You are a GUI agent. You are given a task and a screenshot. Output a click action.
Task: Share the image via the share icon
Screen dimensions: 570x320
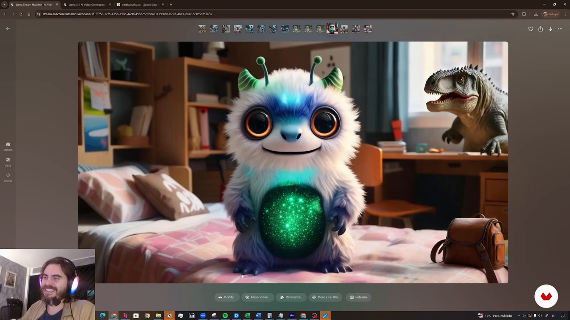[x=541, y=29]
